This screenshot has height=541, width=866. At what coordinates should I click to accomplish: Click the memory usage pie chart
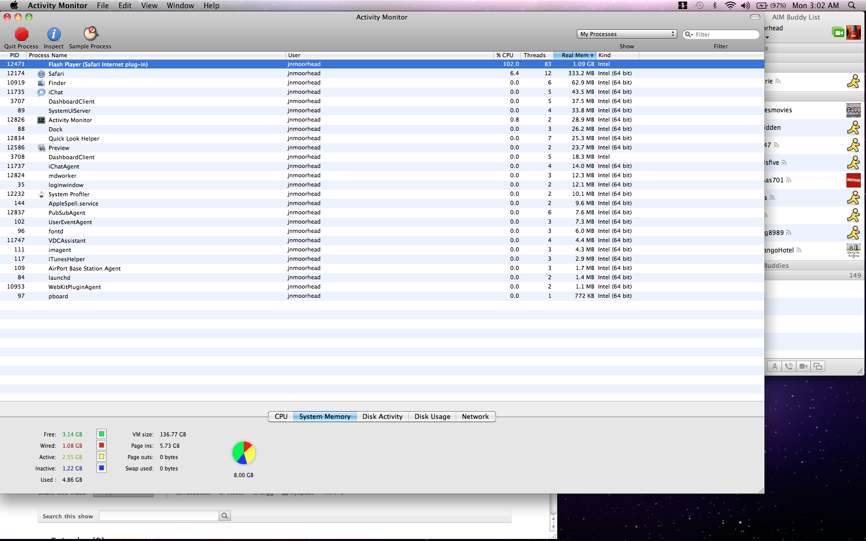coord(244,453)
